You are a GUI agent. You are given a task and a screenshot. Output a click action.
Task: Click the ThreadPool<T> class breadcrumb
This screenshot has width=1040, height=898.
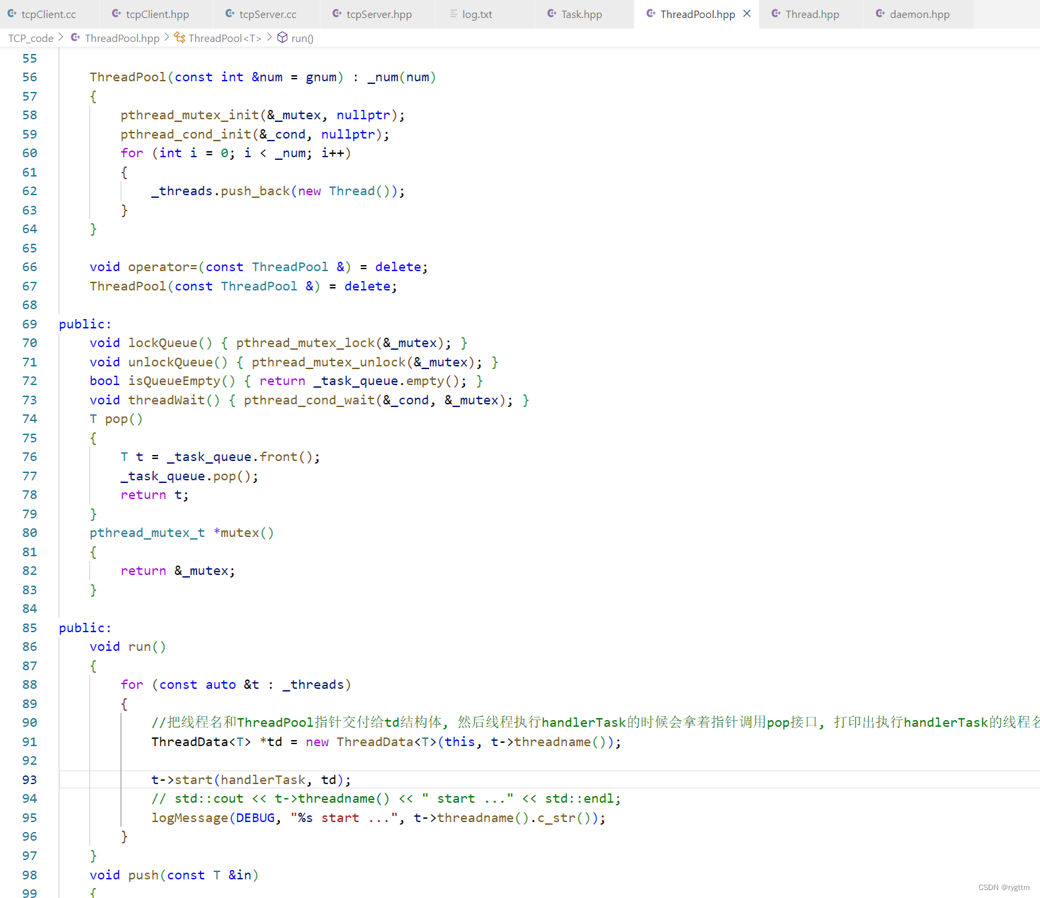[x=225, y=38]
